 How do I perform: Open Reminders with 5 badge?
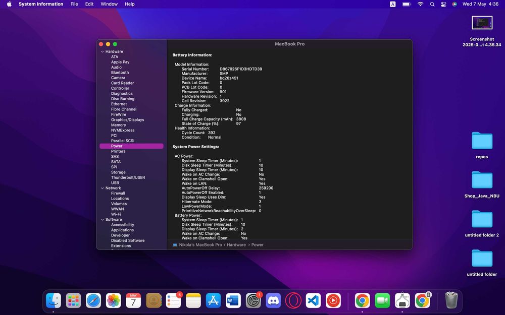174,301
